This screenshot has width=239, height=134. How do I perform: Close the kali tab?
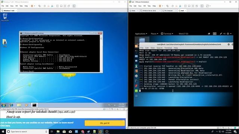click(x=185, y=11)
